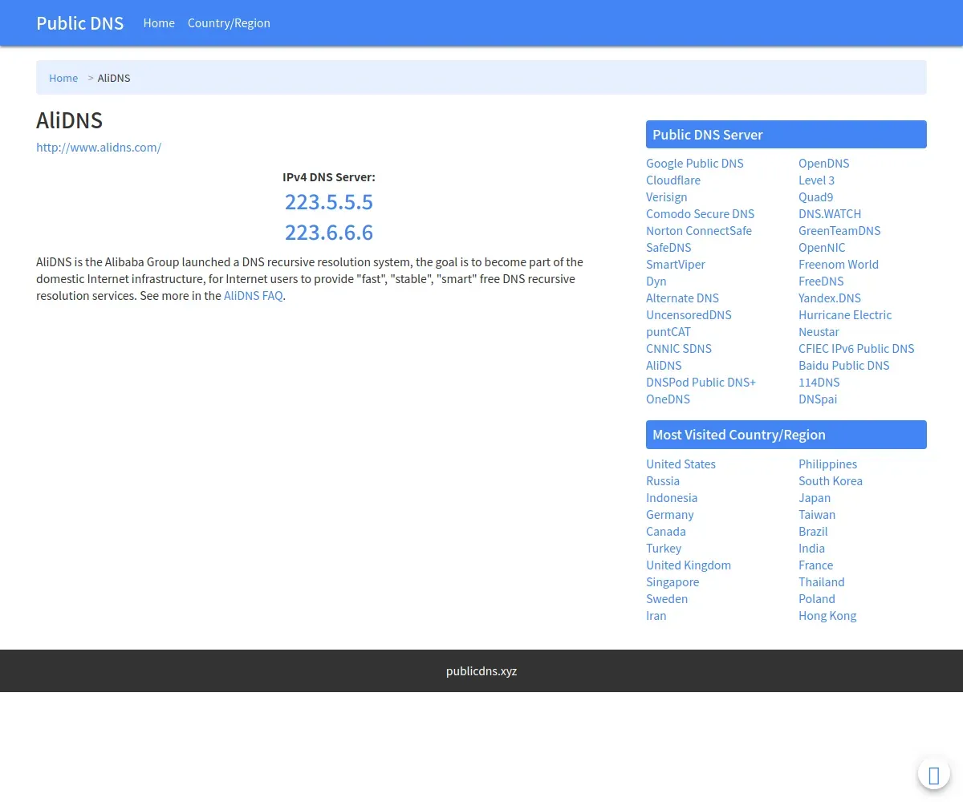Open the Germany link
963x802 pixels.
click(x=670, y=515)
